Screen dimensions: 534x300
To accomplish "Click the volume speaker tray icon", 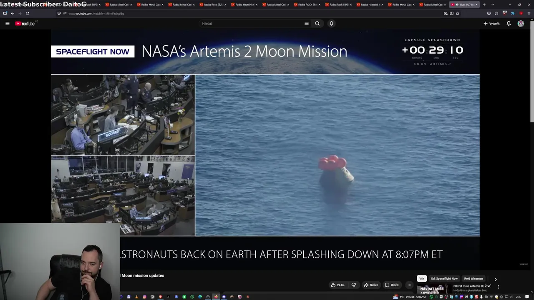I will click(x=511, y=297).
